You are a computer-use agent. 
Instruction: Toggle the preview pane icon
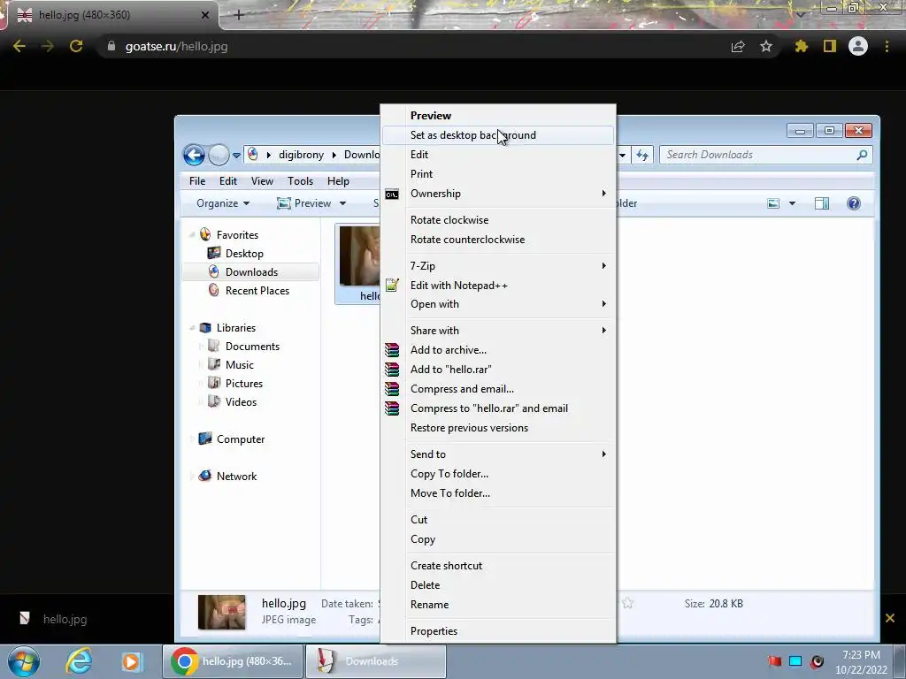(822, 203)
